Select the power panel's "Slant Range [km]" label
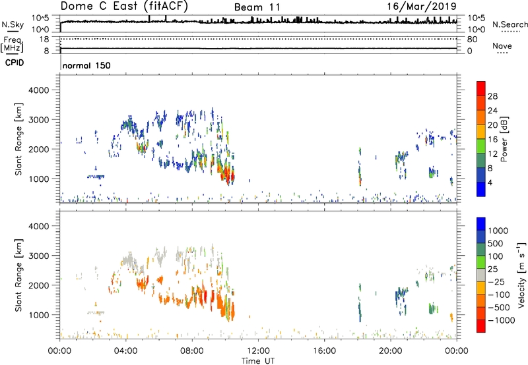The height and width of the screenshot is (365, 528). [18, 139]
